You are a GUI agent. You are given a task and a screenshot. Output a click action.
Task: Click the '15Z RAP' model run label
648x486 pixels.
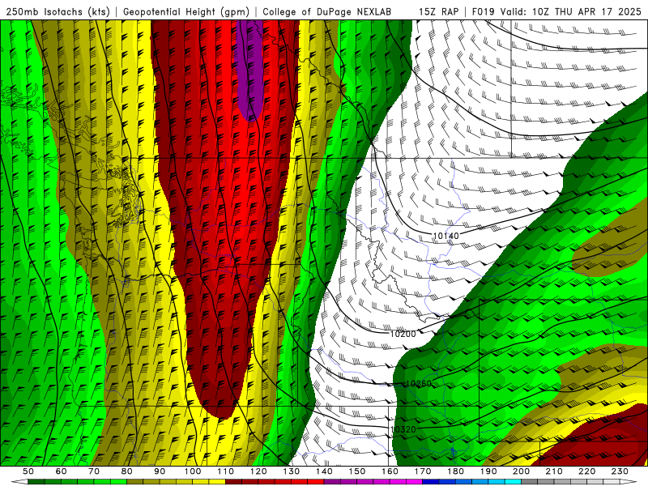pos(438,11)
